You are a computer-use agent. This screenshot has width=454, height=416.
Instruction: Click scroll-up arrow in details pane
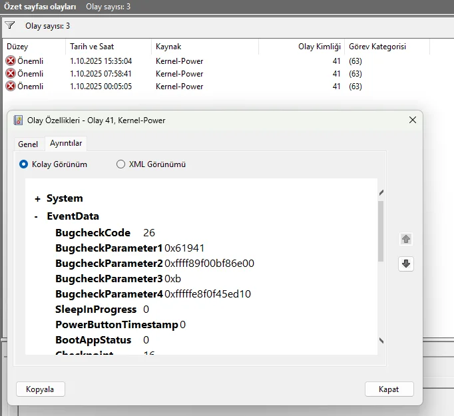coord(381,192)
